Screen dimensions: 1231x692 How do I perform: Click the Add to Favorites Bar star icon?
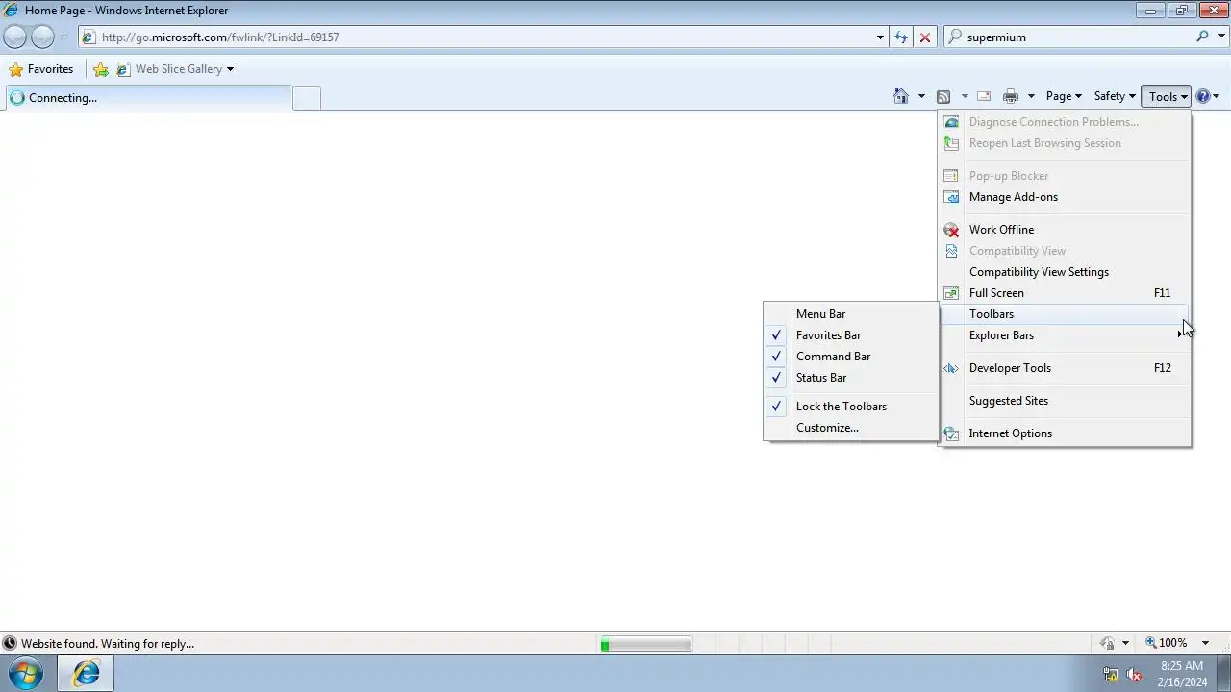click(x=101, y=69)
